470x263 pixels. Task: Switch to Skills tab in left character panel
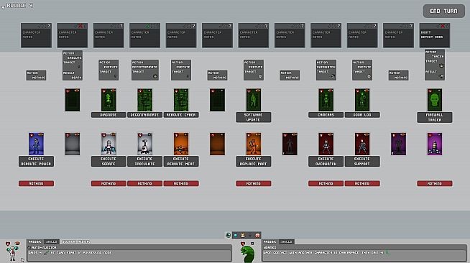coord(51,241)
